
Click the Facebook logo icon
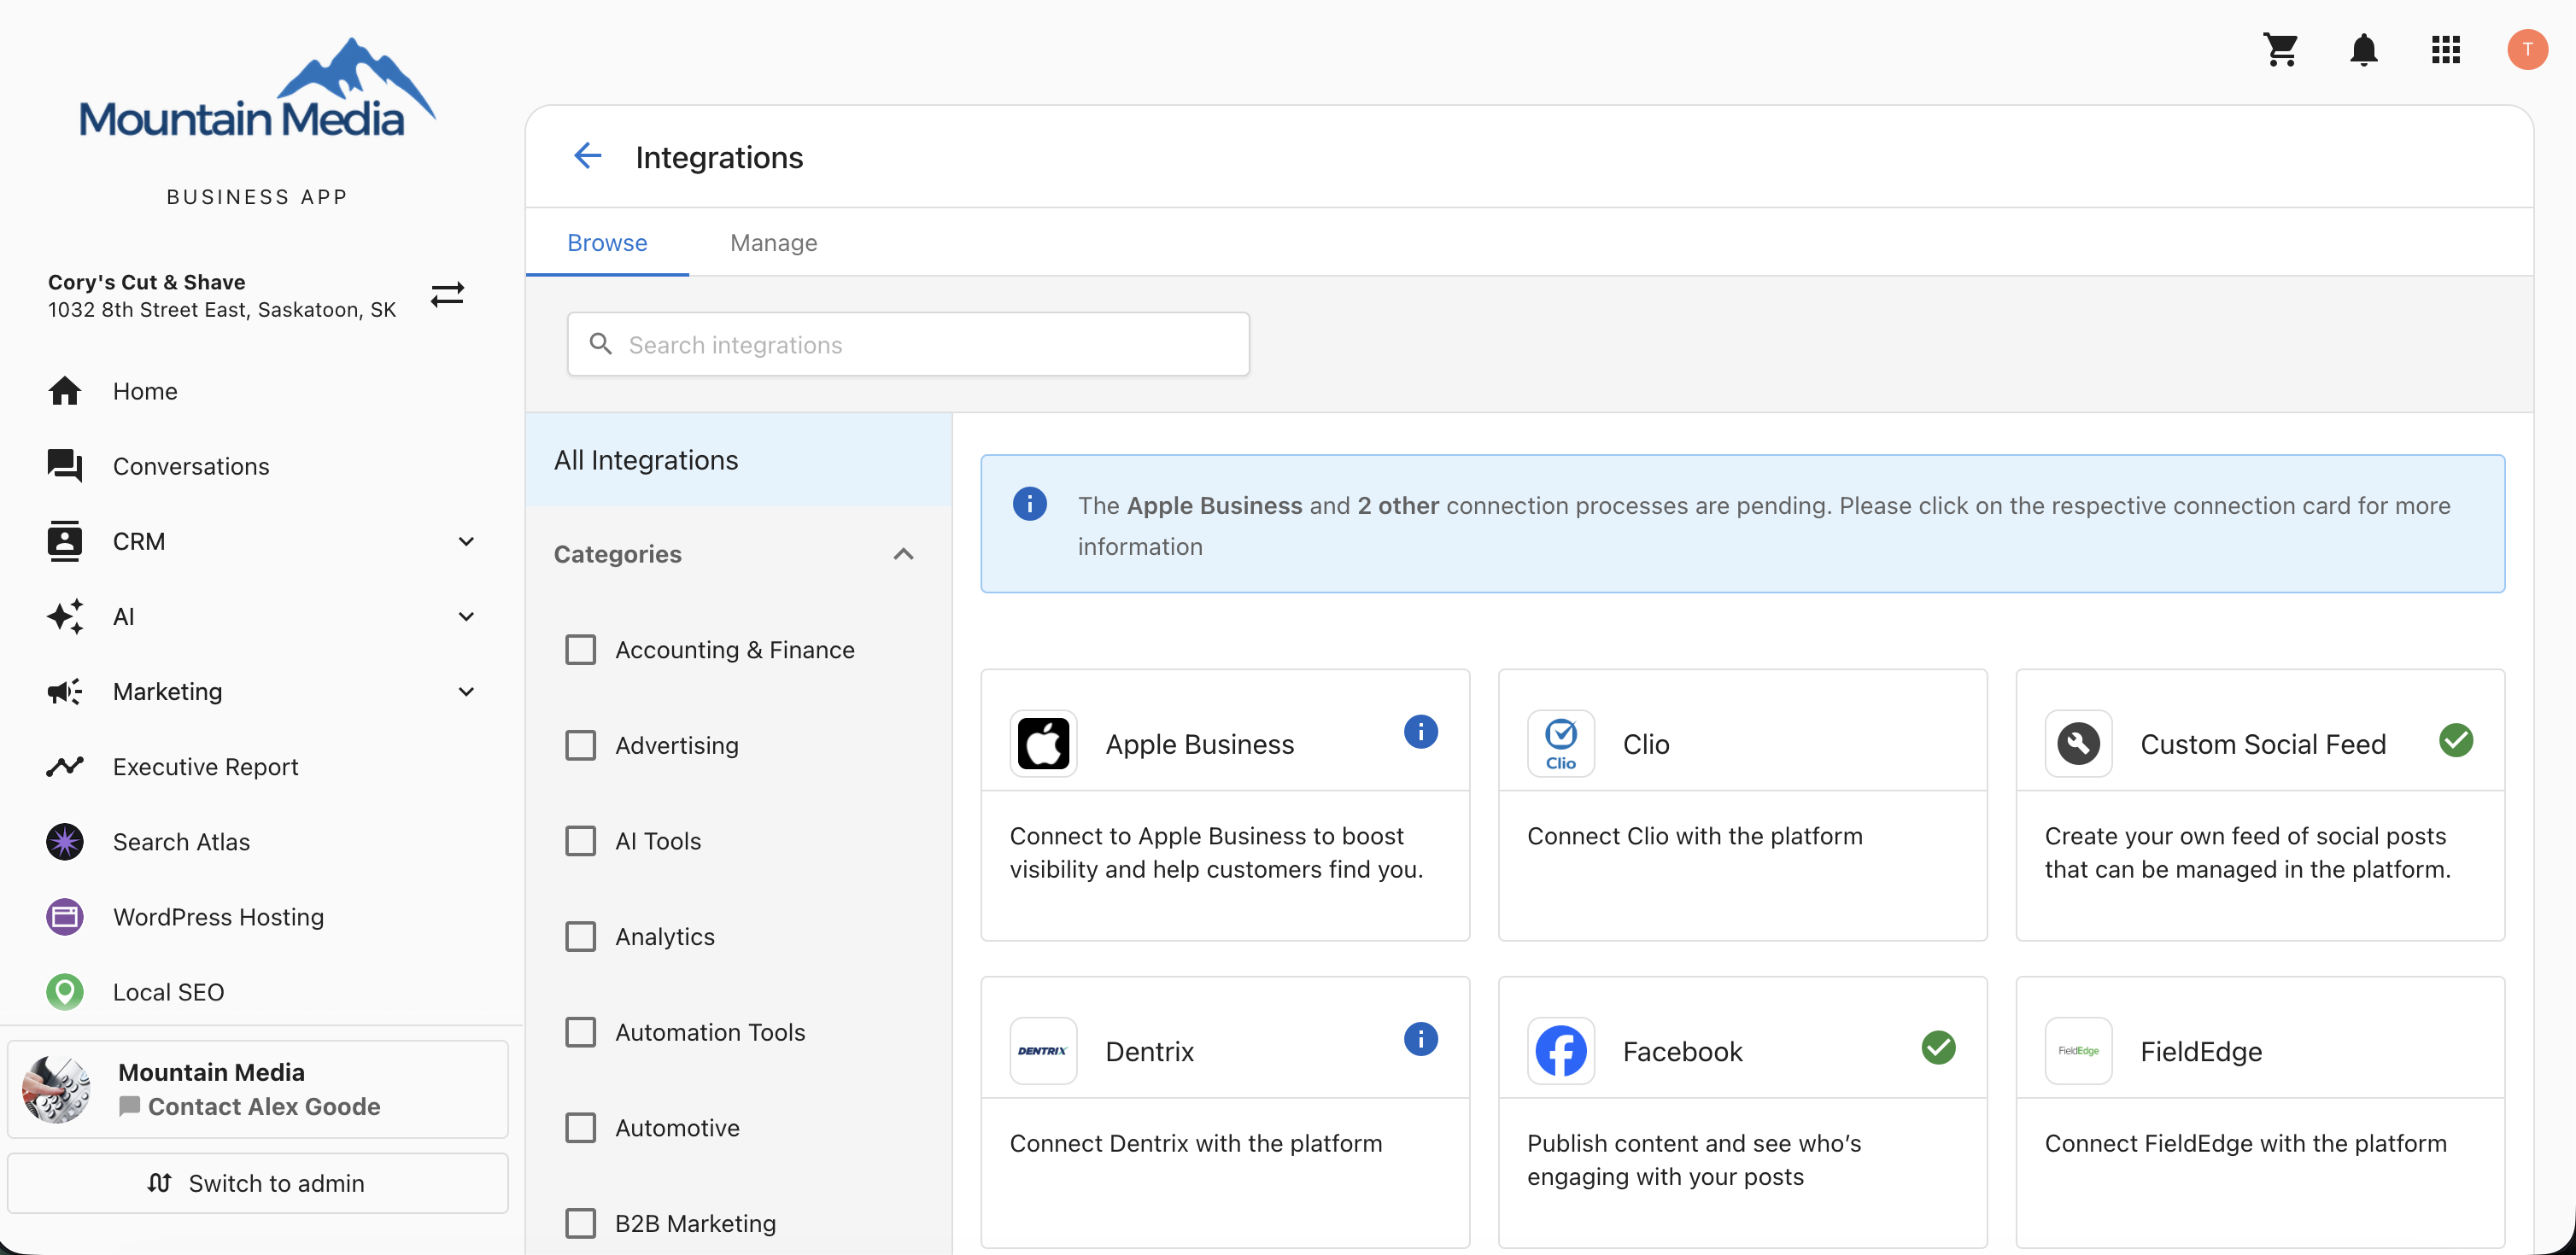click(x=1560, y=1051)
